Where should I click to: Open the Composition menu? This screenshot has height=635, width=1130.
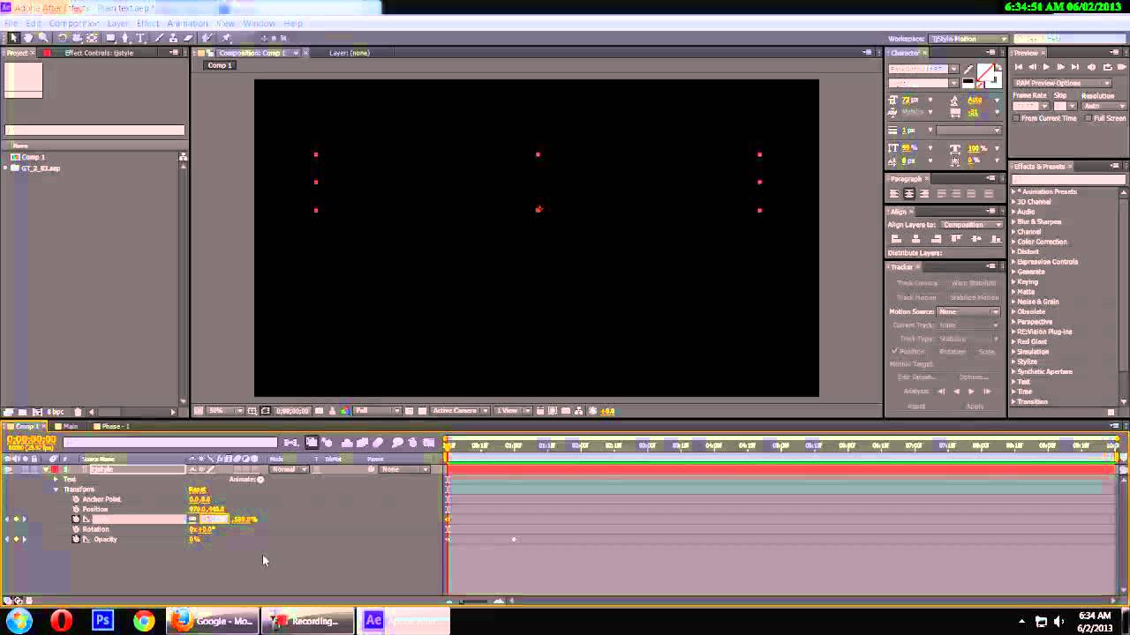click(x=73, y=24)
